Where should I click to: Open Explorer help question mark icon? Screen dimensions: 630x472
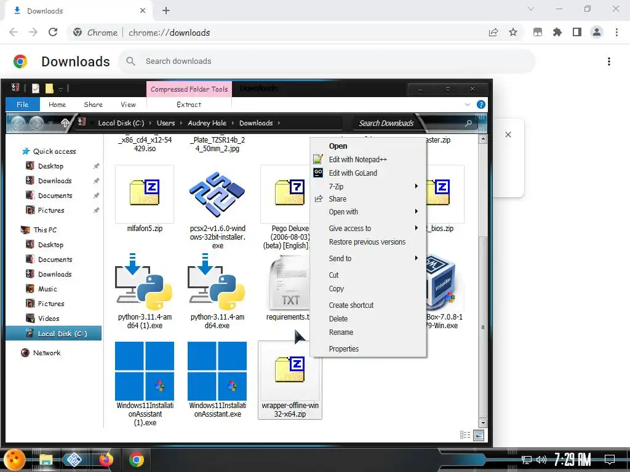point(481,104)
